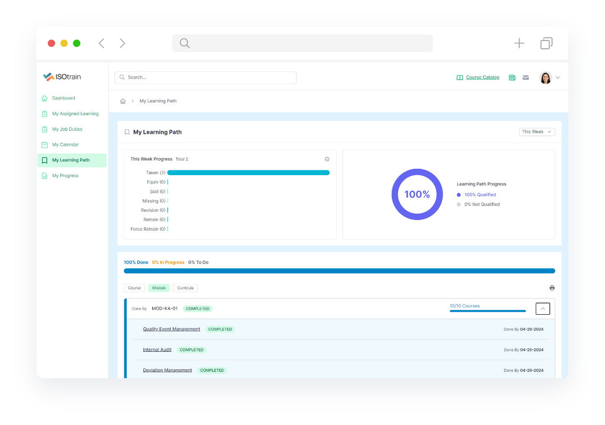This screenshot has width=605, height=425.
Task: Click the home breadcrumb icon
Action: coord(123,101)
